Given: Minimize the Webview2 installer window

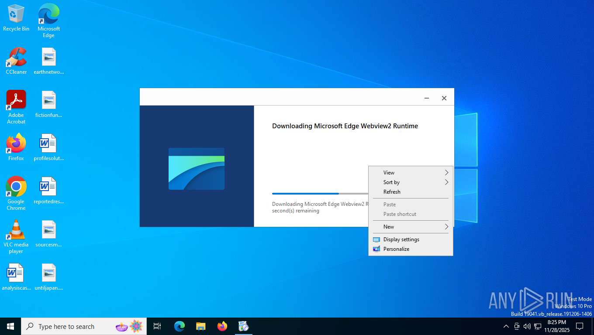Looking at the screenshot, I should pos(427,98).
